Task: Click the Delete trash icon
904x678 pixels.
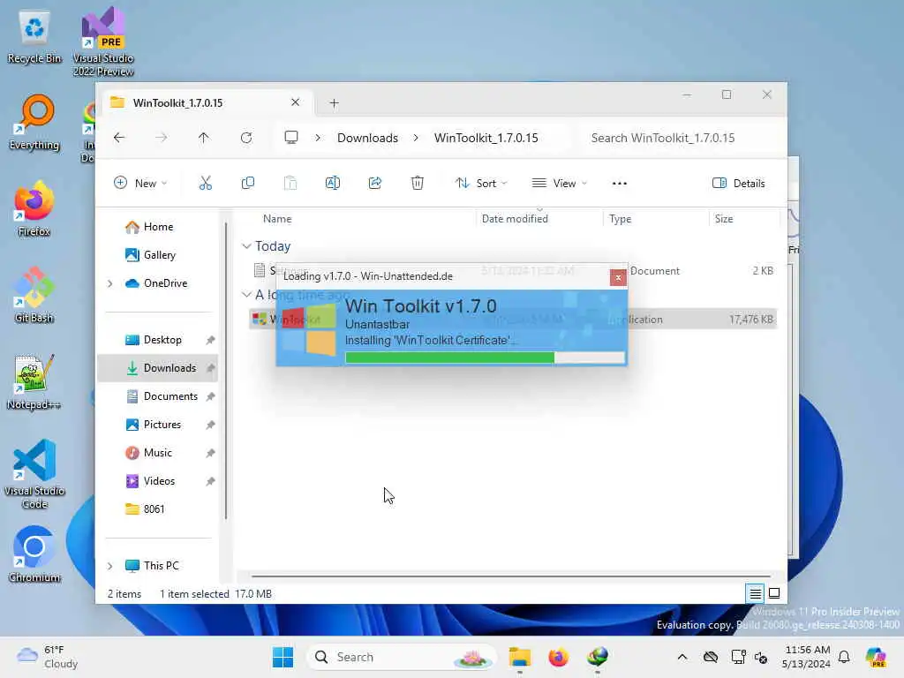Action: (x=418, y=184)
